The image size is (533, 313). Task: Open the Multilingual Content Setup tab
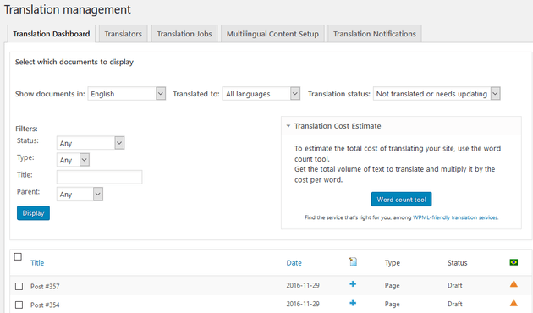pos(272,34)
